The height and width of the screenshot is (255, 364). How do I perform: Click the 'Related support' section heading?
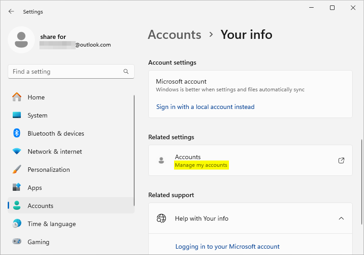tap(171, 195)
